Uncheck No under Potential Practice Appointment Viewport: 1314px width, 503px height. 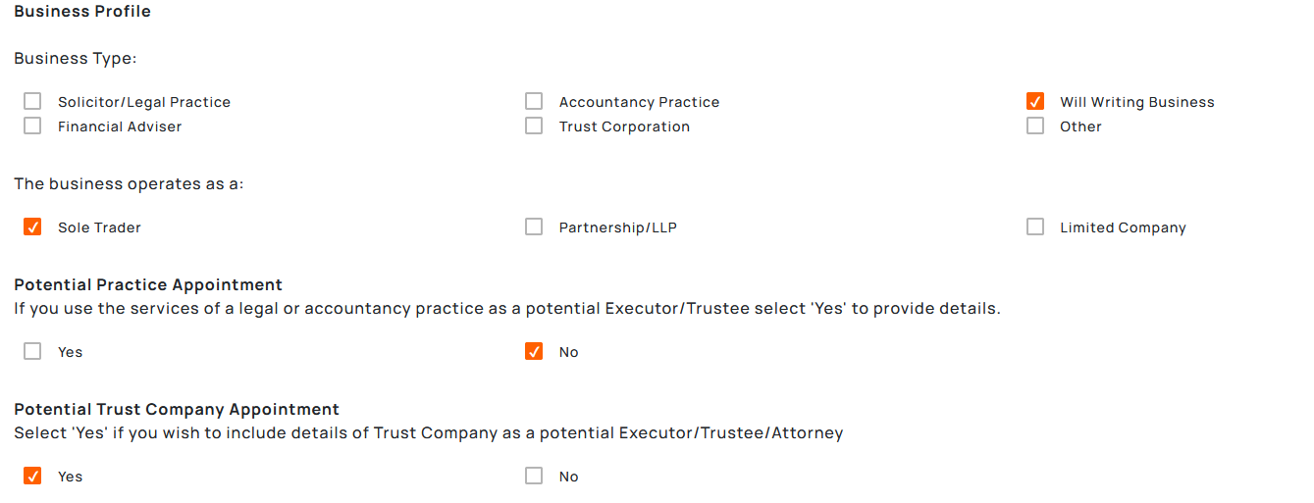[534, 351]
